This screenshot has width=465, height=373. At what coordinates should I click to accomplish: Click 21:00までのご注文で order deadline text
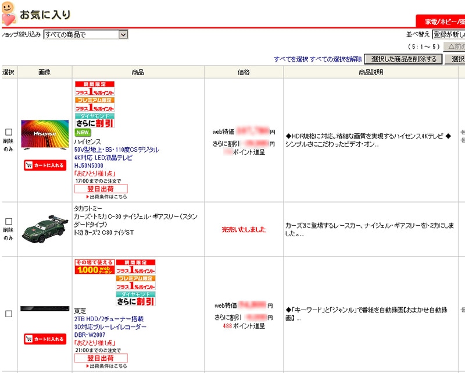click(x=98, y=350)
